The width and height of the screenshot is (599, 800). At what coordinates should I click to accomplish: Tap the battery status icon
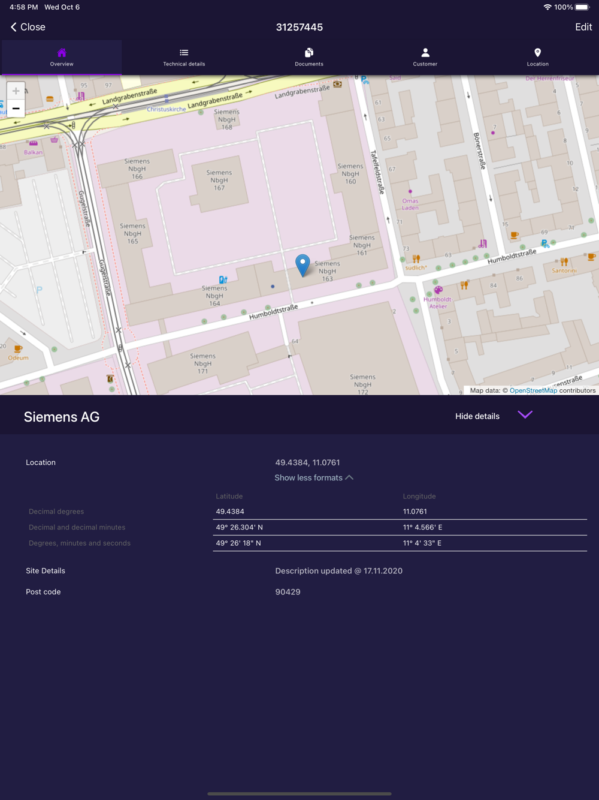(583, 7)
